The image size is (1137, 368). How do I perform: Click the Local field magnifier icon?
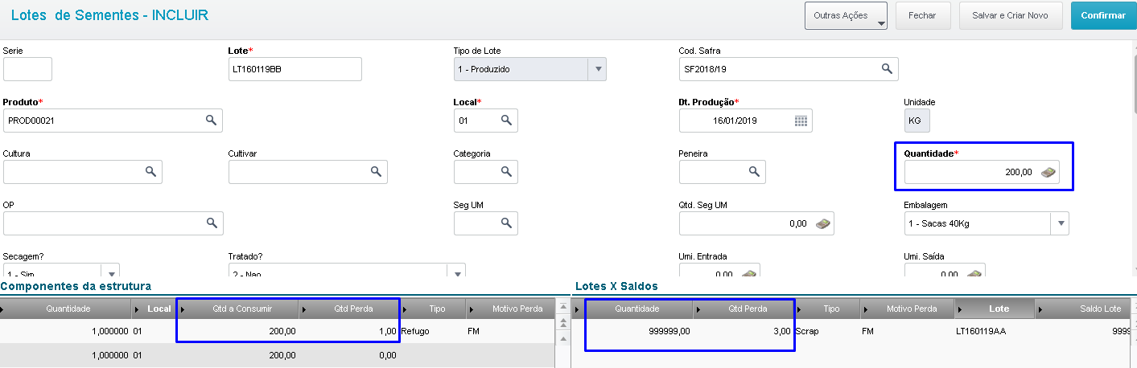pyautogui.click(x=506, y=121)
